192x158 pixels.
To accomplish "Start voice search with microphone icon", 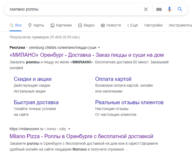I will click(x=169, y=9).
